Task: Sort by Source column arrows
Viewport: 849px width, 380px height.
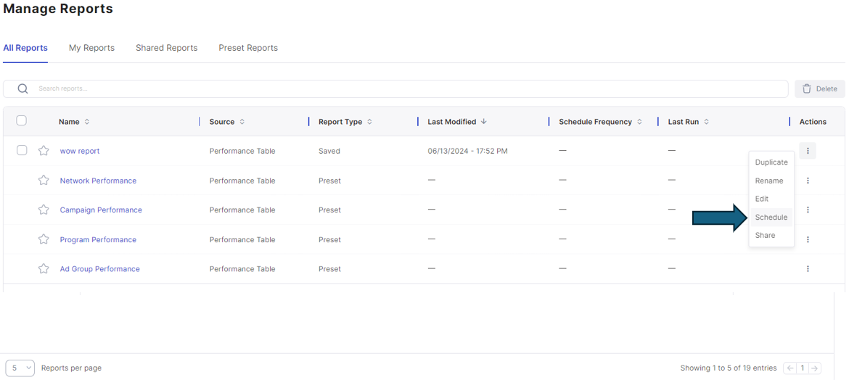Action: 242,122
